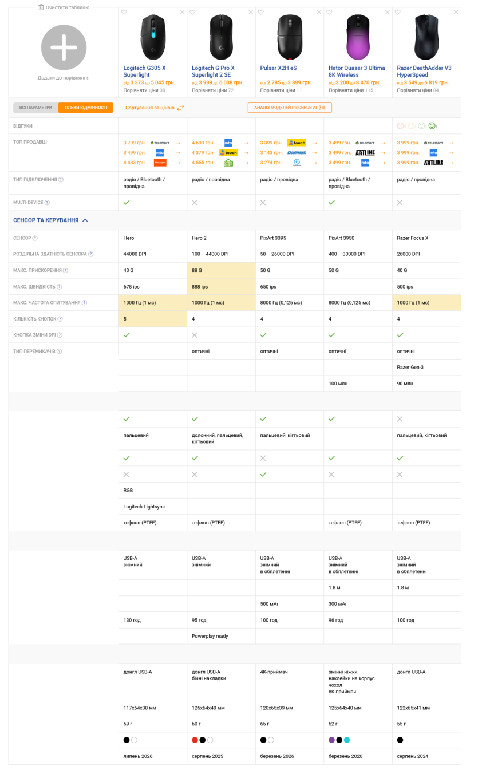Click the green shop logo next to 4 555 грн.
The height and width of the screenshot is (770, 478).
[228, 163]
